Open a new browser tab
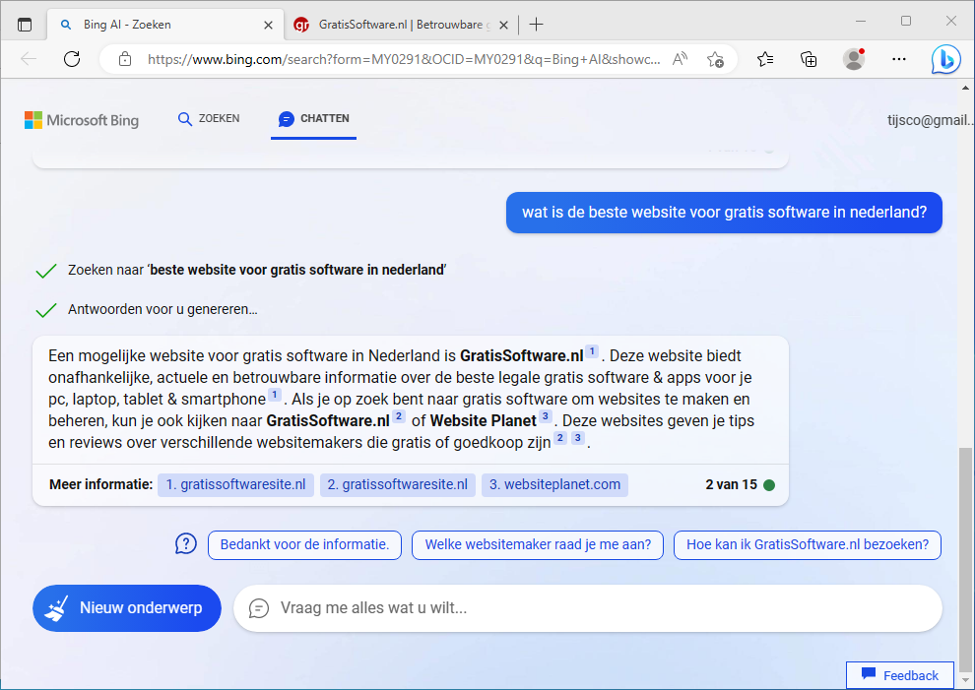975x690 pixels. 537,25
